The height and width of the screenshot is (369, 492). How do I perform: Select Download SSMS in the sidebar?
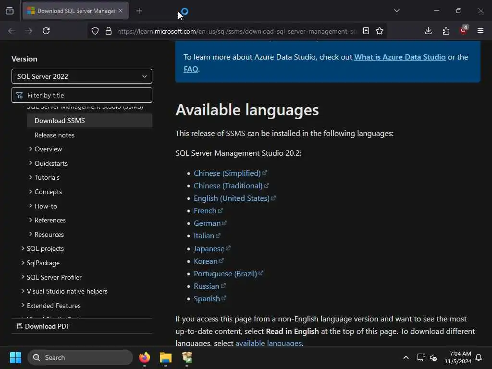pyautogui.click(x=90, y=121)
